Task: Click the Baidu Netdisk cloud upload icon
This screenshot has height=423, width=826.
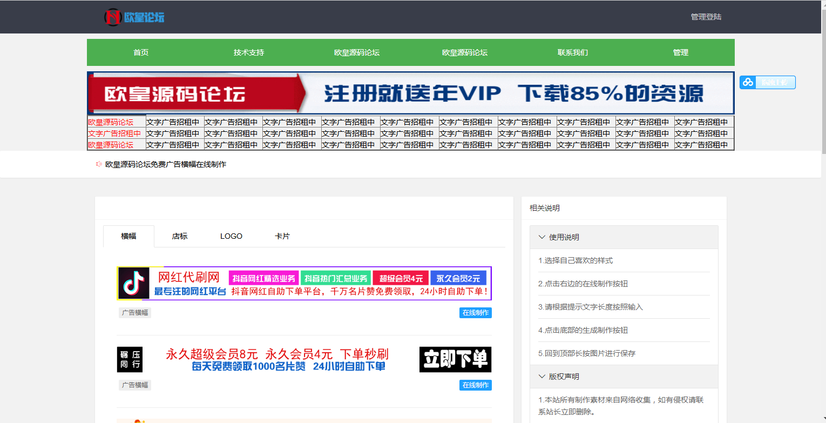Action: [x=748, y=82]
